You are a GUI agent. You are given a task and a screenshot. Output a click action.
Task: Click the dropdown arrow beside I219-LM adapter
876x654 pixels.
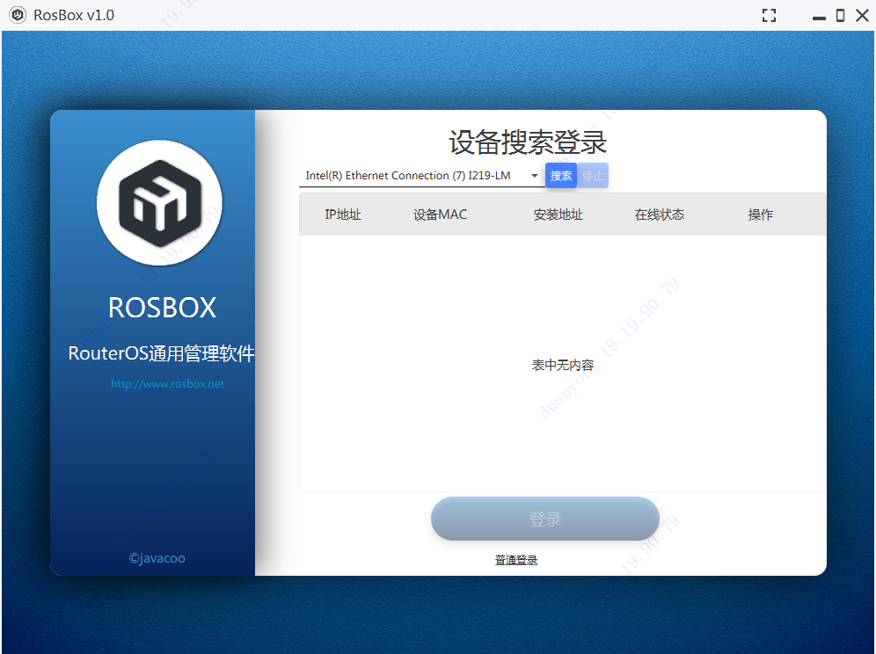click(x=535, y=176)
